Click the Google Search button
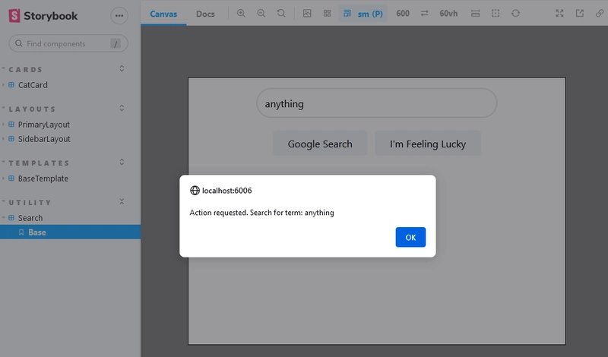Image resolution: width=608 pixels, height=357 pixels. pos(320,144)
